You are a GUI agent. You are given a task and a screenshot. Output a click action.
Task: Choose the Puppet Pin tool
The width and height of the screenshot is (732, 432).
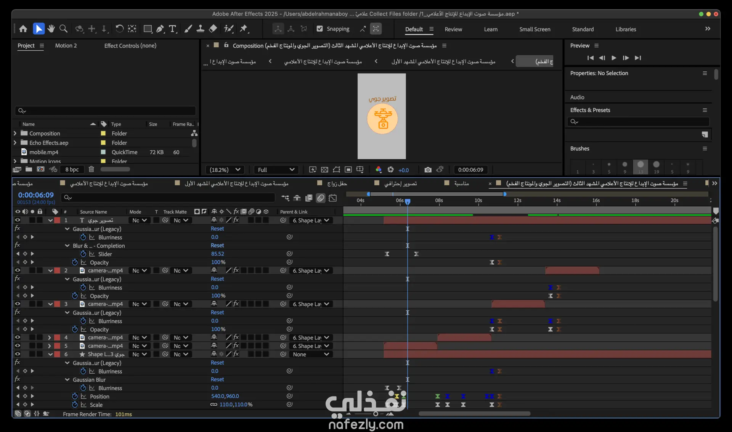(244, 29)
